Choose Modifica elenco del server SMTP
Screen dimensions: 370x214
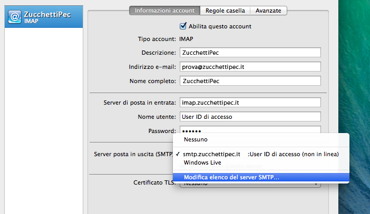click(261, 177)
